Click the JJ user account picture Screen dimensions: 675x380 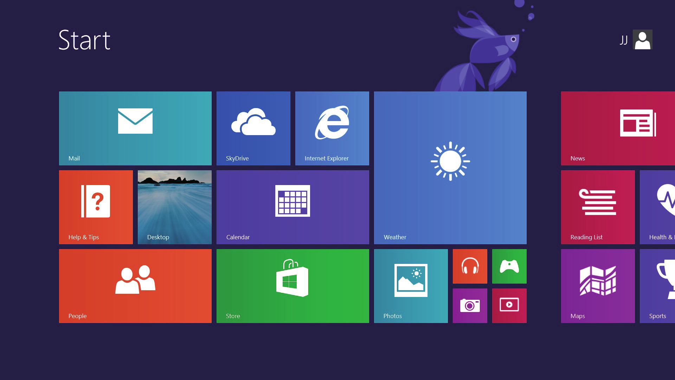click(643, 39)
